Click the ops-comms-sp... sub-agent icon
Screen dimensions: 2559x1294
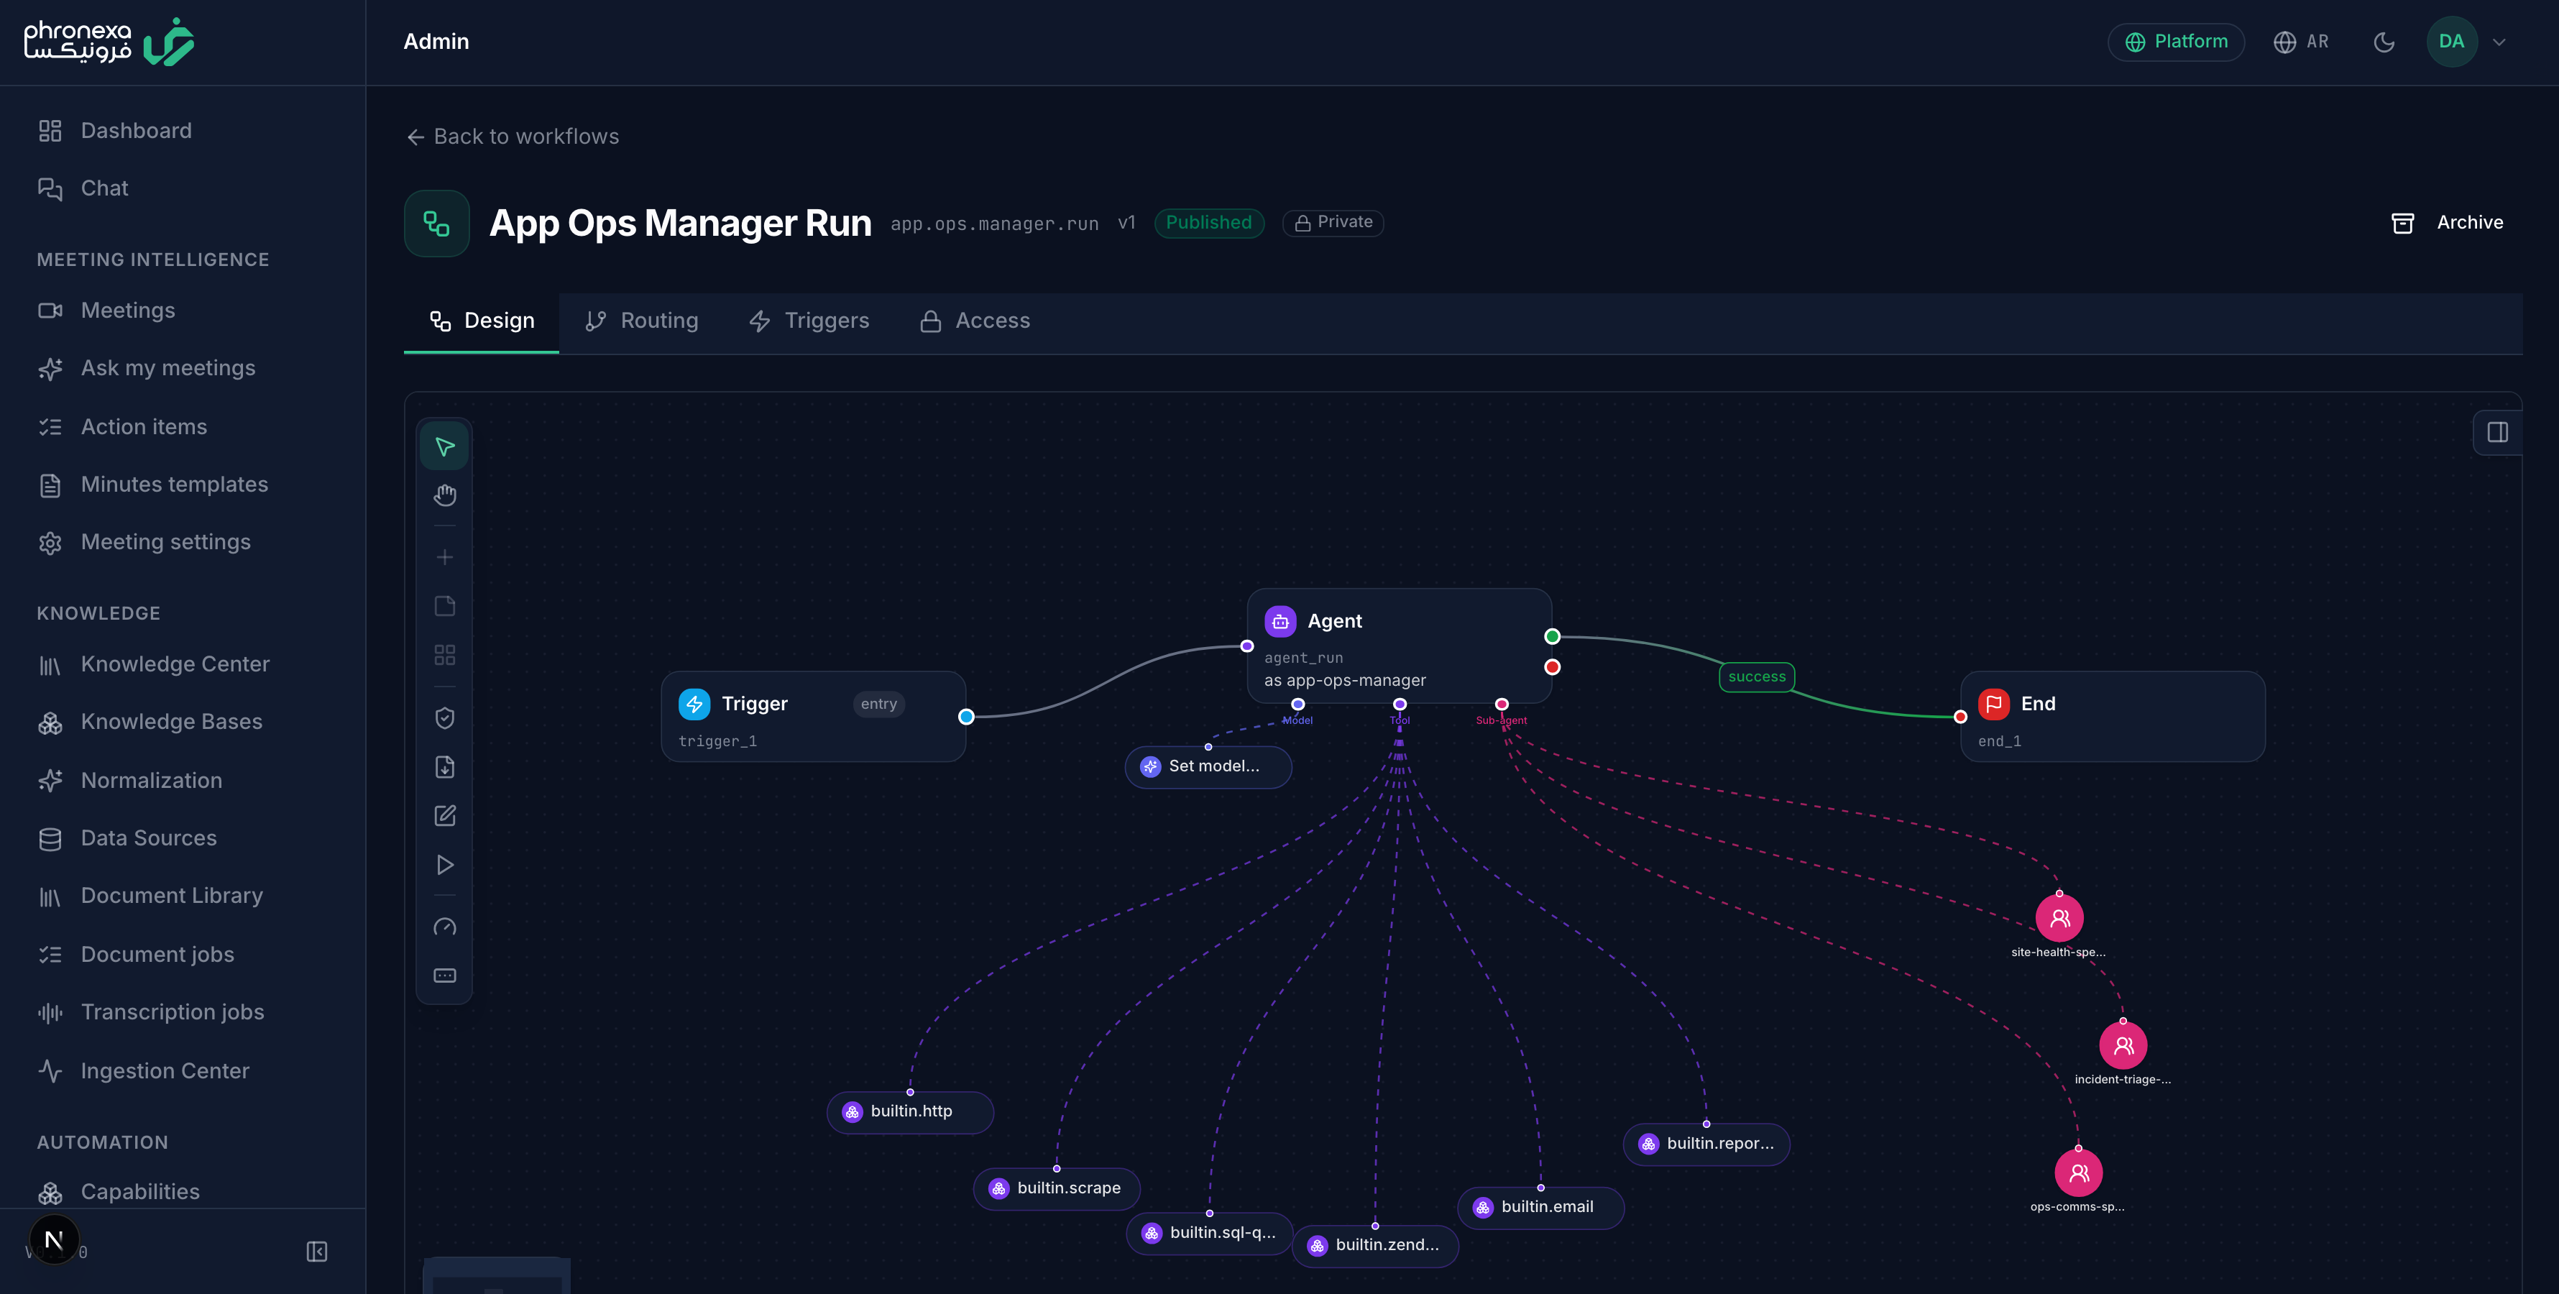pos(2078,1173)
